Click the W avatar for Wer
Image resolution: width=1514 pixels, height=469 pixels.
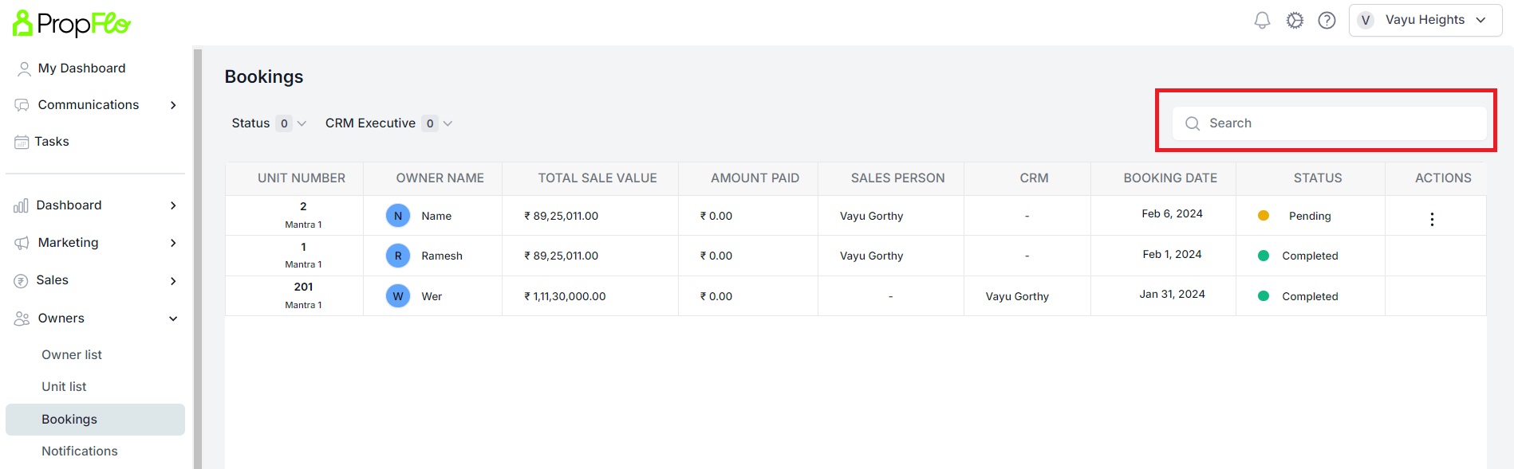(398, 296)
